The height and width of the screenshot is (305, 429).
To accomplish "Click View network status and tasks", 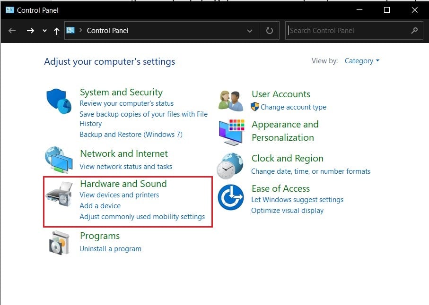I will [126, 167].
